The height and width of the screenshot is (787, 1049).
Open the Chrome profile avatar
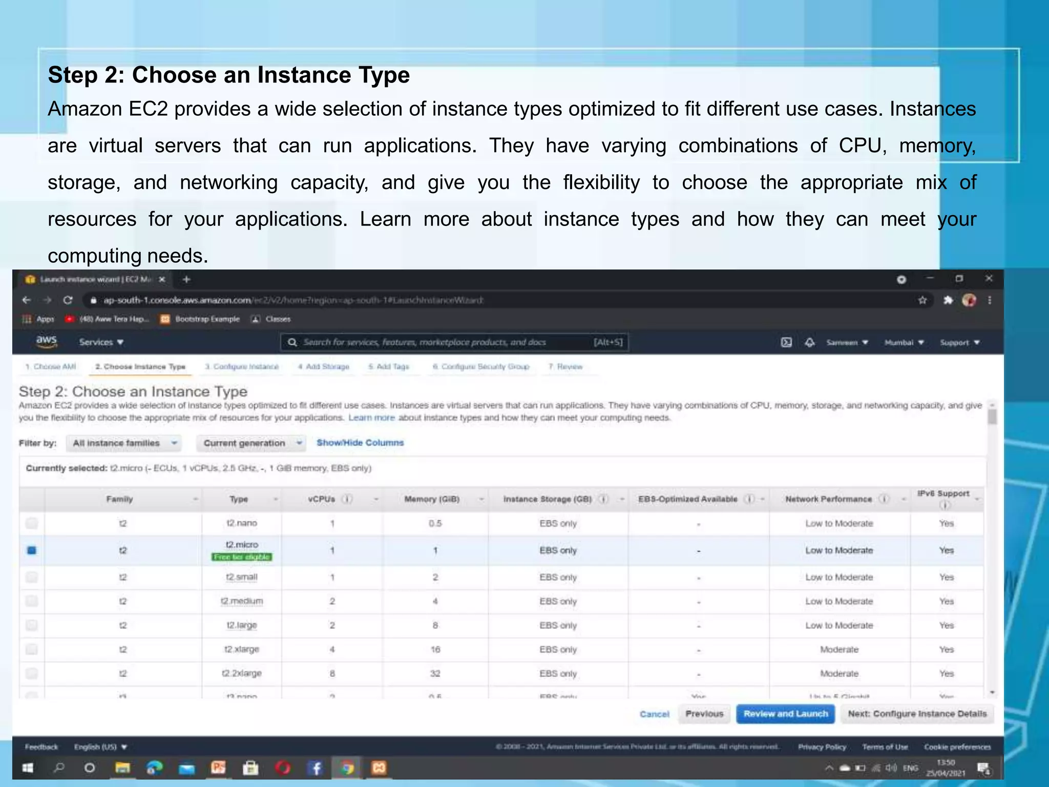coord(969,300)
